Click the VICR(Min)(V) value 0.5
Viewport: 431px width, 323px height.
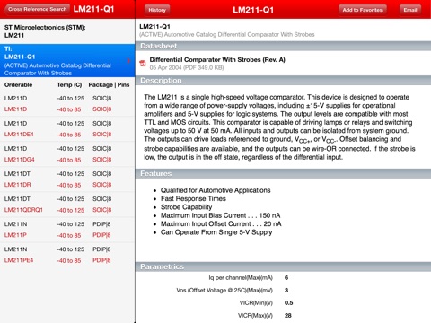tap(289, 303)
